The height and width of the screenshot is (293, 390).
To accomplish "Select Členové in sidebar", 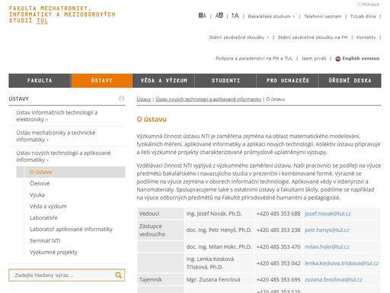I will click(40, 184).
